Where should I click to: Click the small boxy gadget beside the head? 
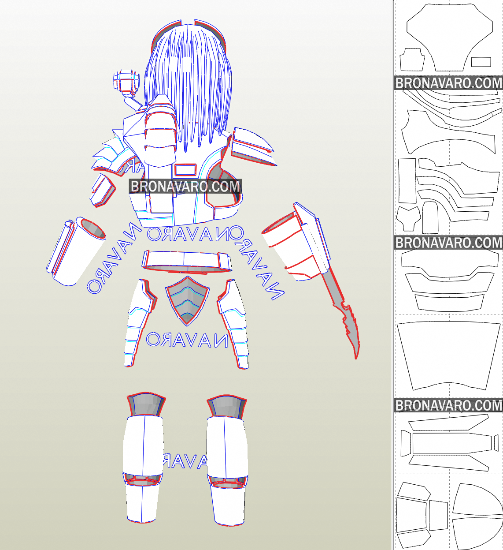(x=126, y=82)
